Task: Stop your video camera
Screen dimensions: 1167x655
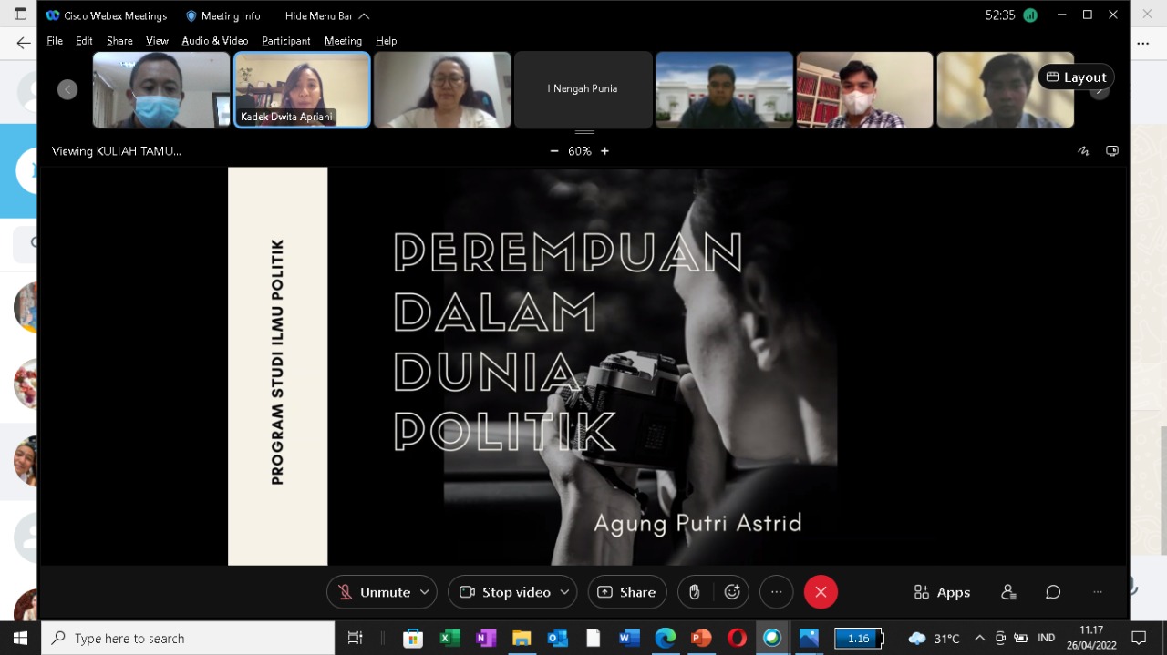Action: 505,592
